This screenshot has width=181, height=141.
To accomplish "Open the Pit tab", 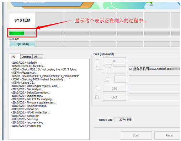I will [x=38, y=57].
